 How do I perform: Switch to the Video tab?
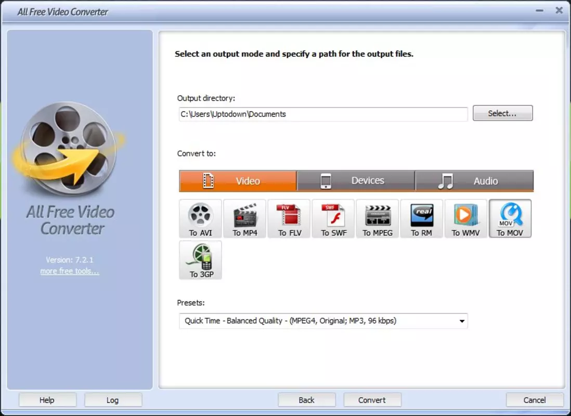[x=238, y=180]
